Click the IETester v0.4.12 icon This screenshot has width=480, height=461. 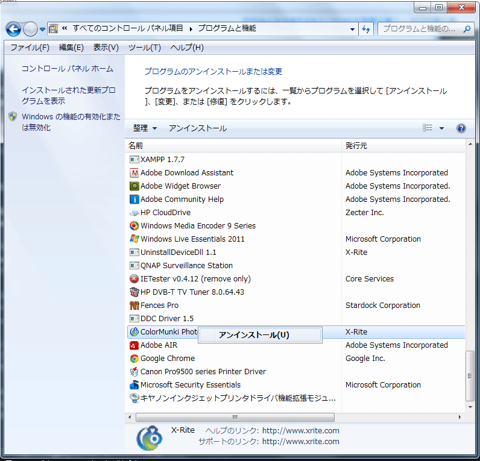pyautogui.click(x=134, y=278)
